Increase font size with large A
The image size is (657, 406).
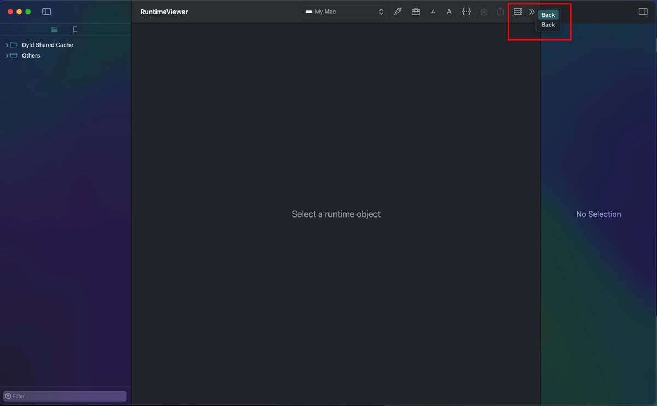click(449, 12)
